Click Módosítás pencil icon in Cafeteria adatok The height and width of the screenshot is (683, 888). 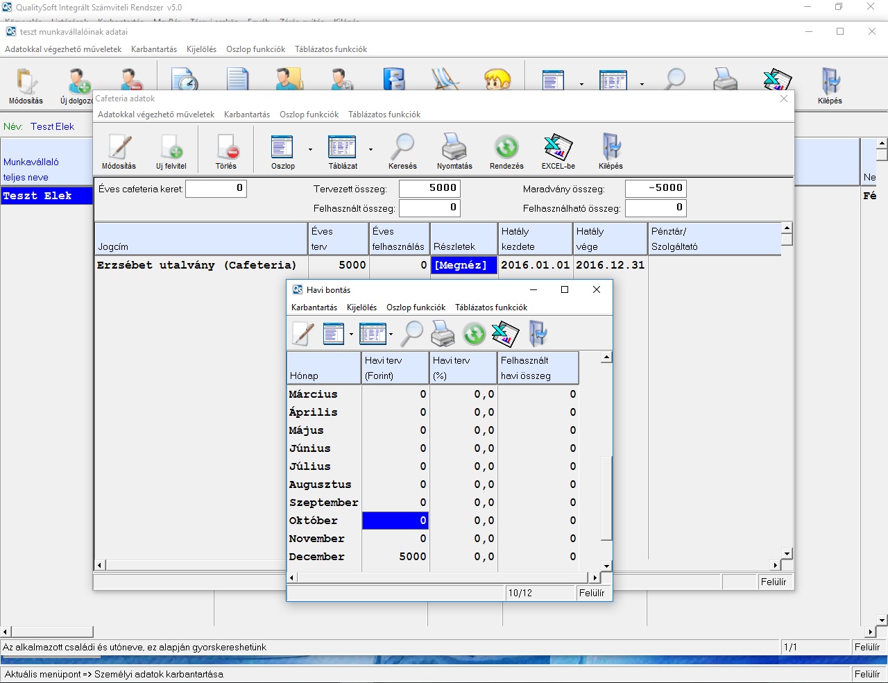(x=119, y=151)
